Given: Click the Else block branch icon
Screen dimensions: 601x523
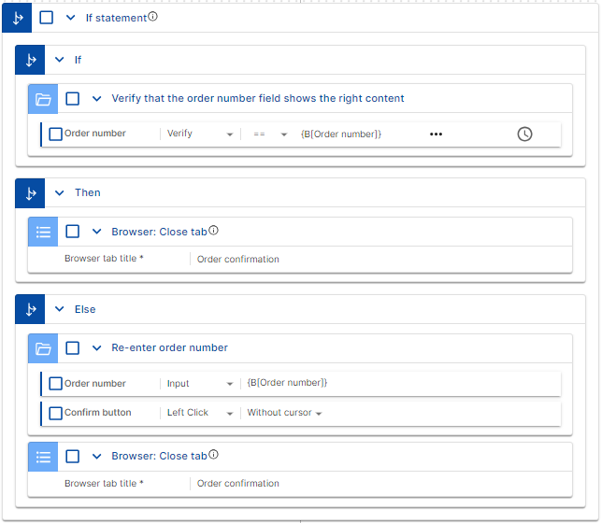Looking at the screenshot, I should [31, 310].
